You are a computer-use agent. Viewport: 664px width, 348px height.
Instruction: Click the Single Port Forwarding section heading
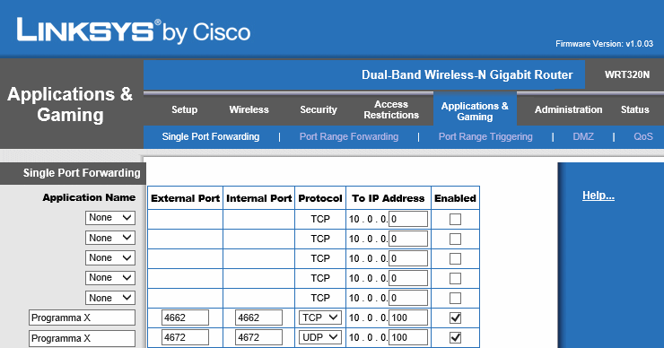[x=82, y=173]
